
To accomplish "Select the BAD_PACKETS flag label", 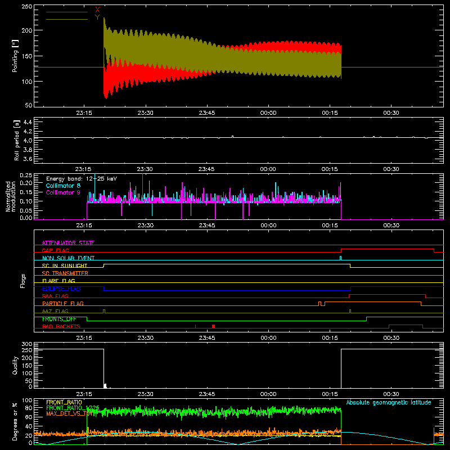I will click(x=61, y=326).
